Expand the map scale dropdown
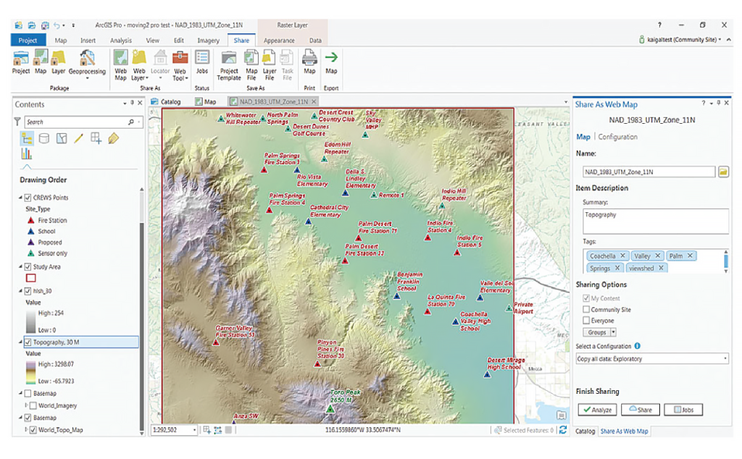Viewport: 742px width, 459px height. point(194,430)
